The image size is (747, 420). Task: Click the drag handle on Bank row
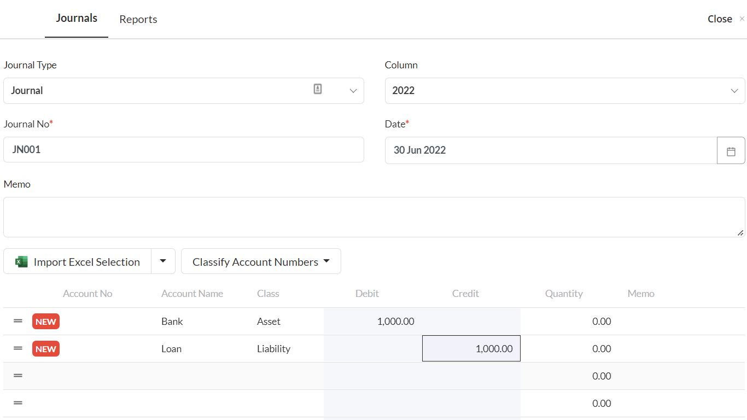(18, 321)
